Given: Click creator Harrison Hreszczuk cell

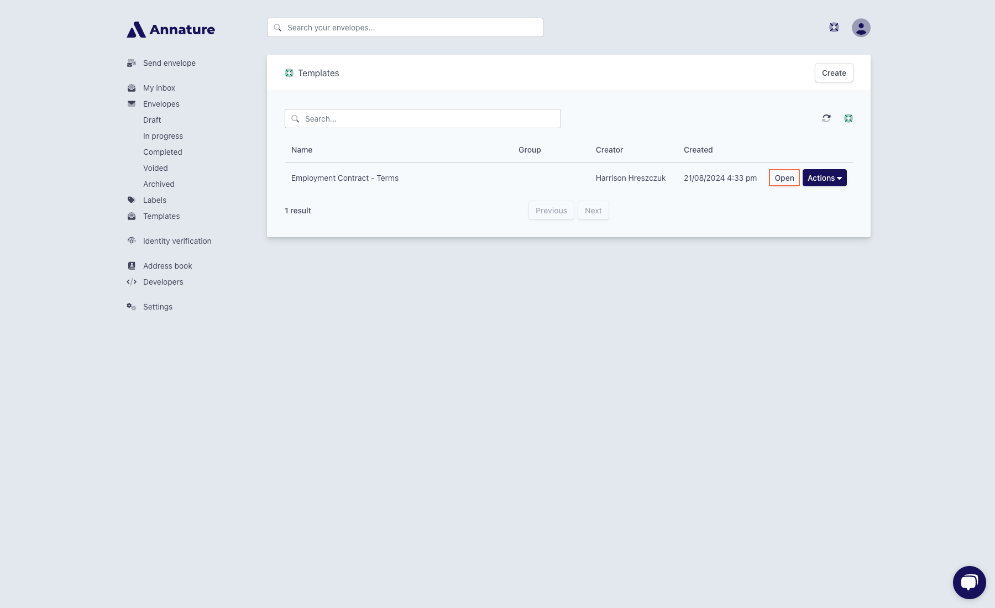Looking at the screenshot, I should coord(631,178).
